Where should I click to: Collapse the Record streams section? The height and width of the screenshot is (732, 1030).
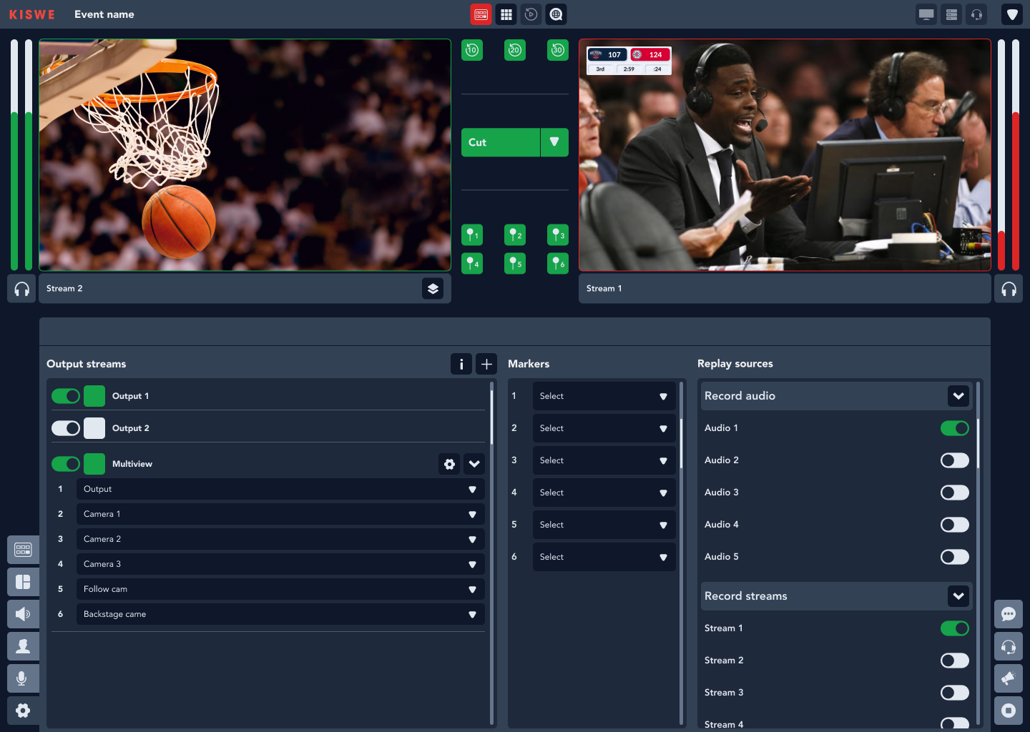(958, 596)
